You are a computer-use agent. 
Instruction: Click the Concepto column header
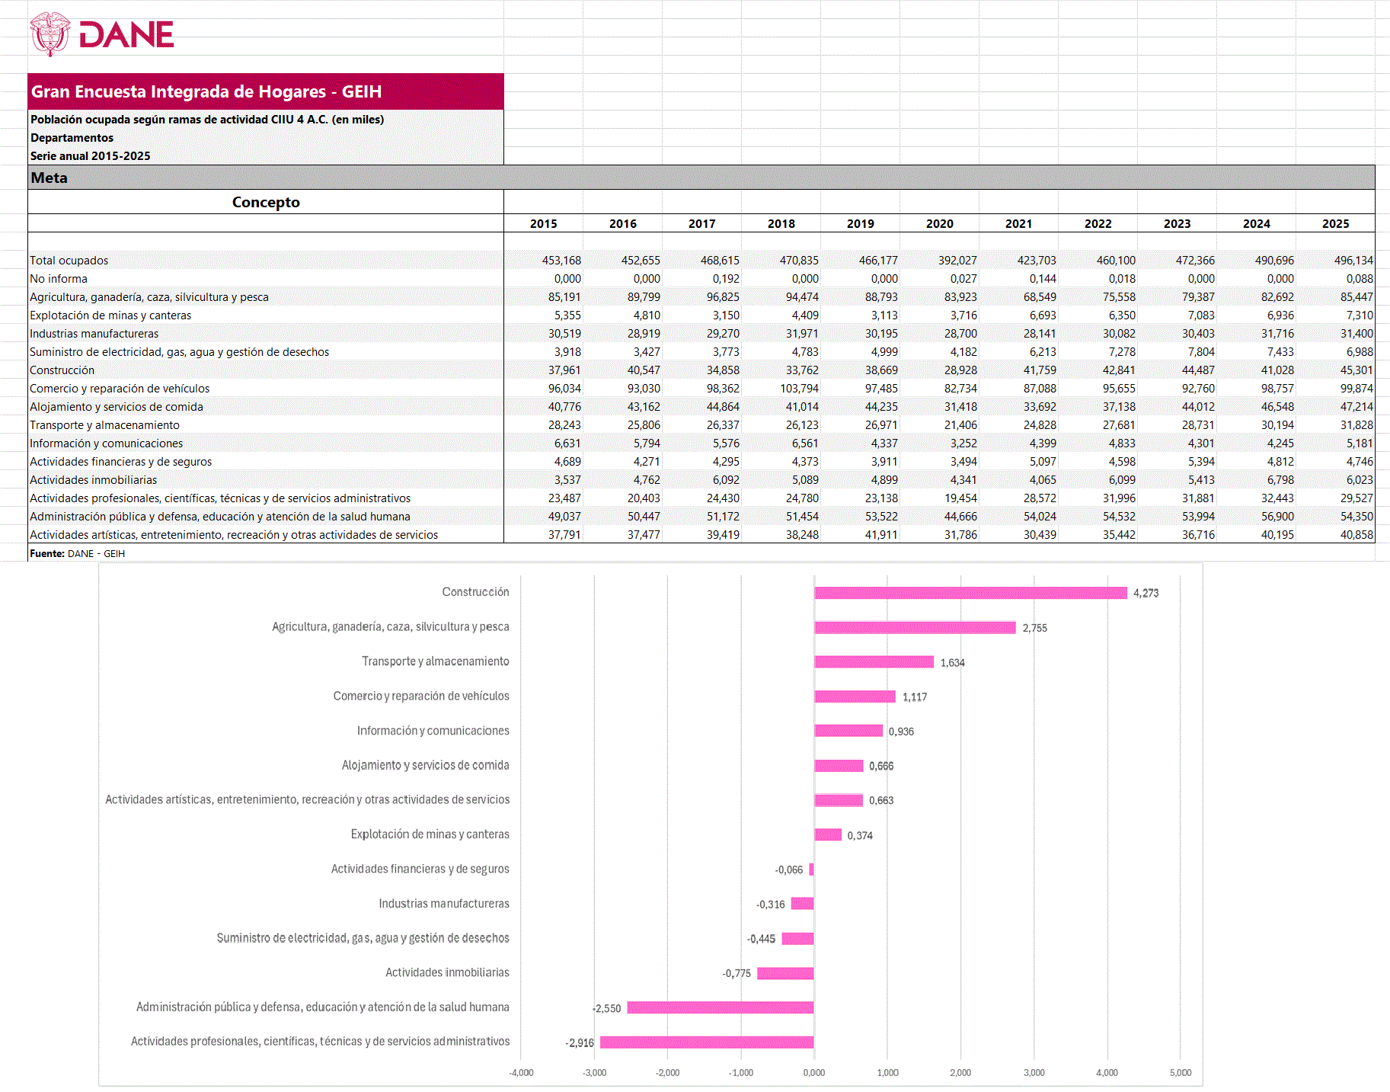point(265,202)
